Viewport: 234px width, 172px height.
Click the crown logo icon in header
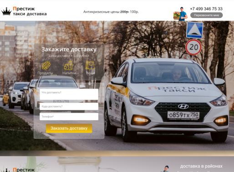point(6,11)
